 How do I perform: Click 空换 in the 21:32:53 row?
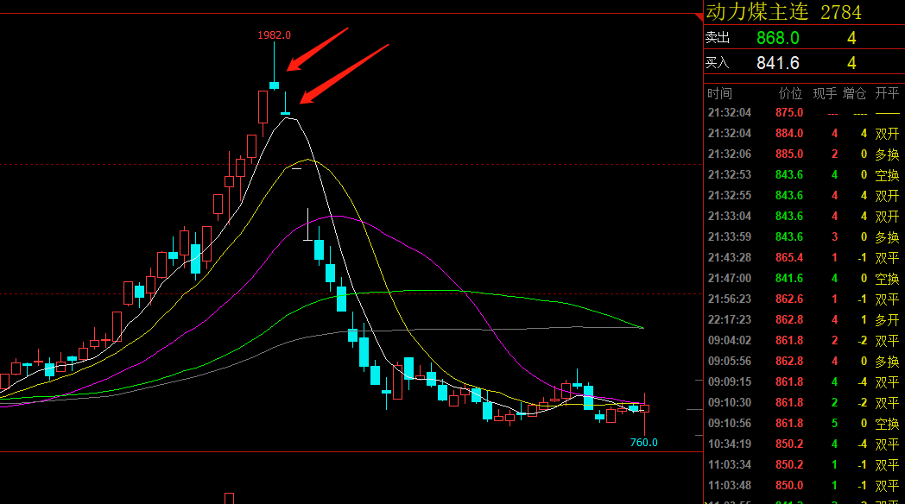point(887,174)
